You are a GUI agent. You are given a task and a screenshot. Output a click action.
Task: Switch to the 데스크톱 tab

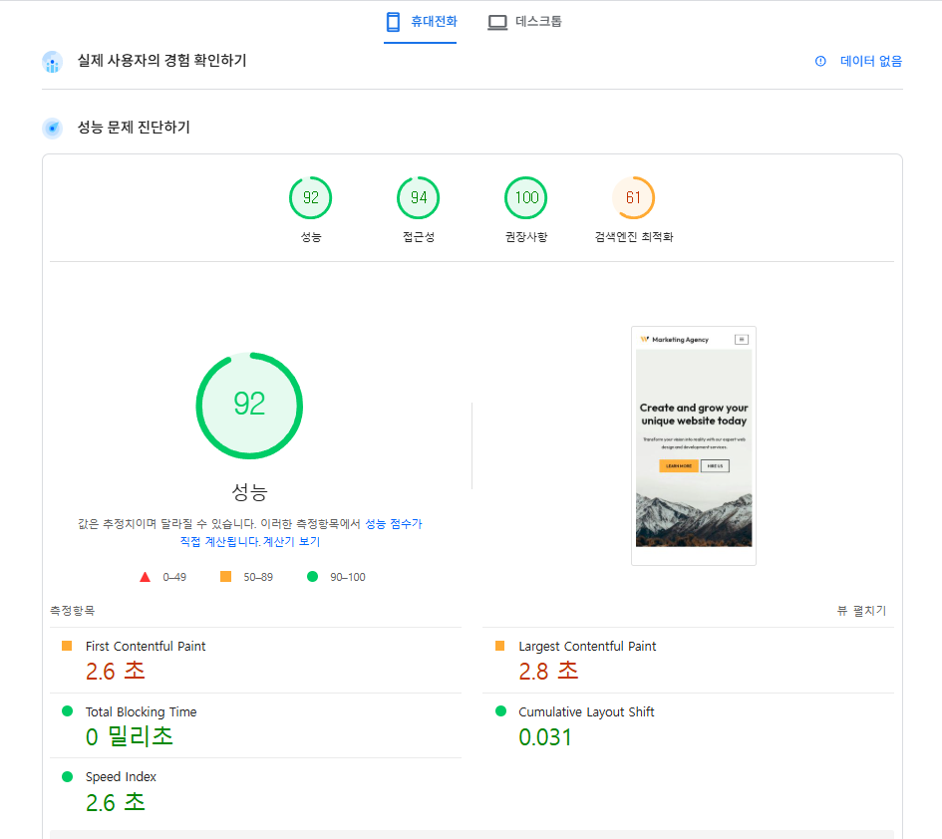tap(525, 20)
